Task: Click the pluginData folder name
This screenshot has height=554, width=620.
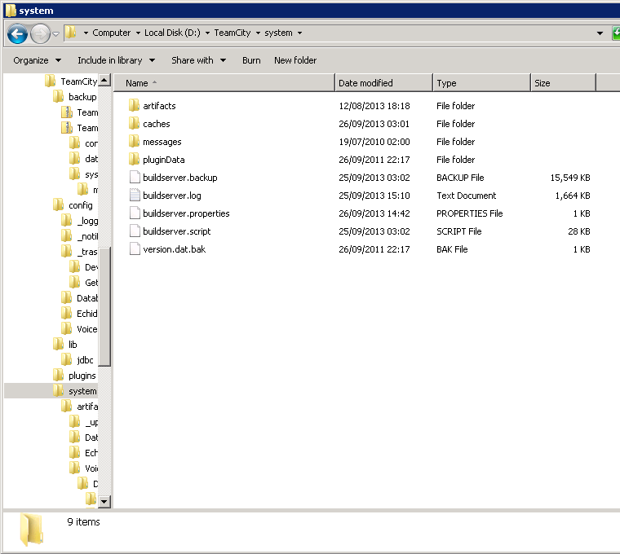Action: pyautogui.click(x=164, y=160)
